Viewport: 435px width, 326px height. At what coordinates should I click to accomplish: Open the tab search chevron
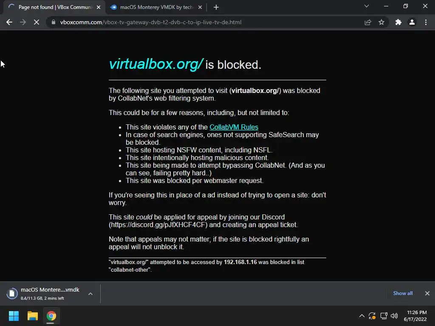point(367,6)
